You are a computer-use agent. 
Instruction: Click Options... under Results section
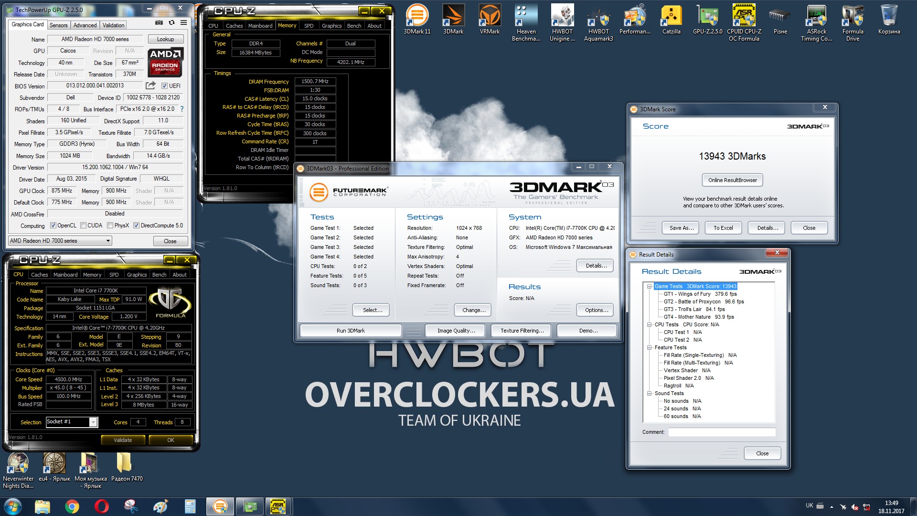596,310
